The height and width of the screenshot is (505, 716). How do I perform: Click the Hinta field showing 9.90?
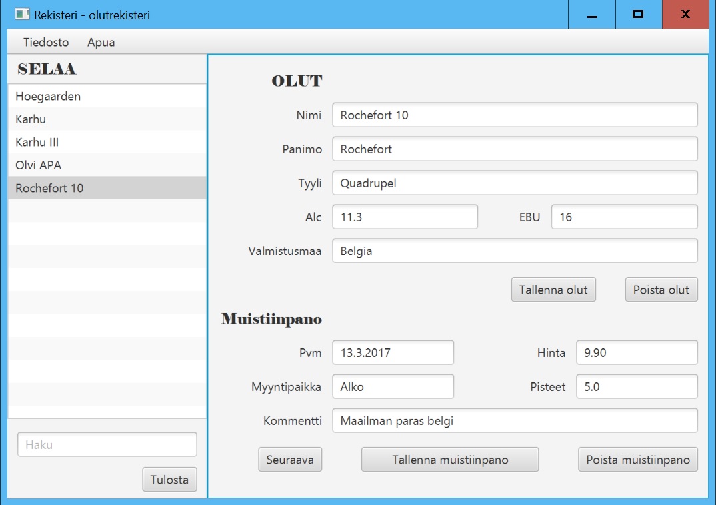point(637,352)
